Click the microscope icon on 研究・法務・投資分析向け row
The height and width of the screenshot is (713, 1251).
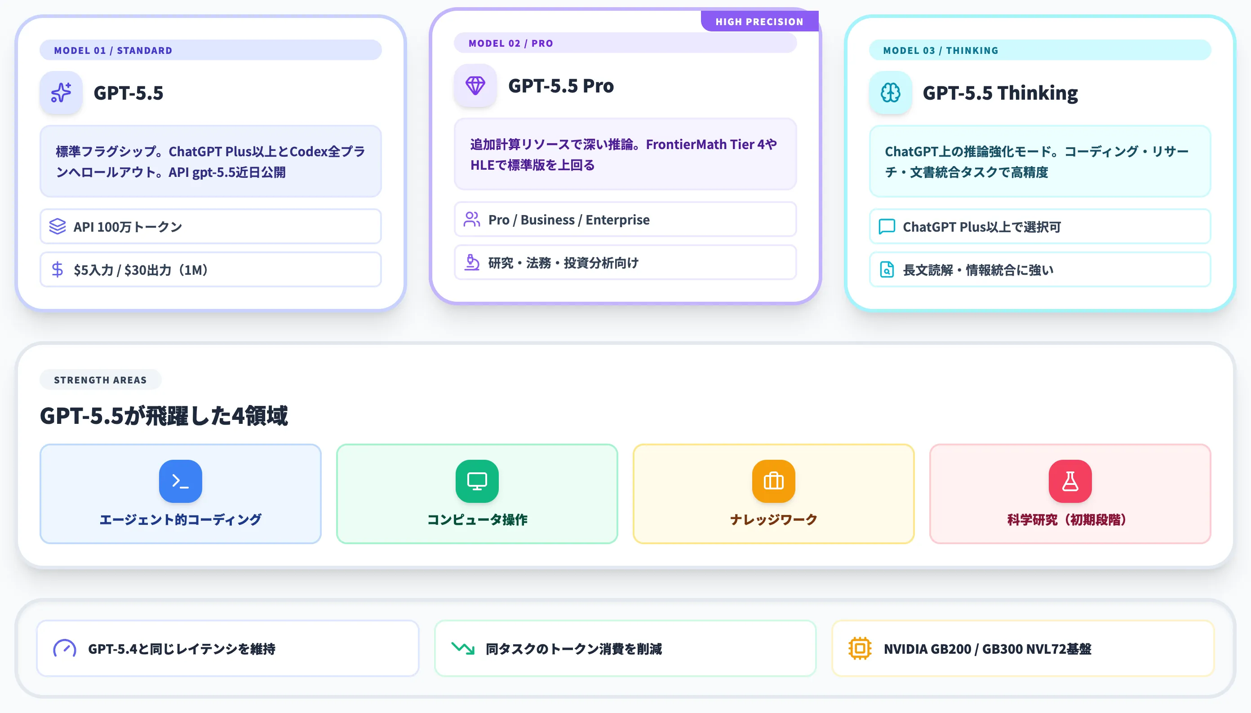click(472, 263)
